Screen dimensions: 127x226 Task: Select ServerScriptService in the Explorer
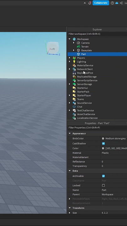87,80
